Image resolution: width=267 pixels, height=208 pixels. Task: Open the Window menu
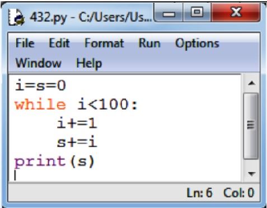(38, 63)
